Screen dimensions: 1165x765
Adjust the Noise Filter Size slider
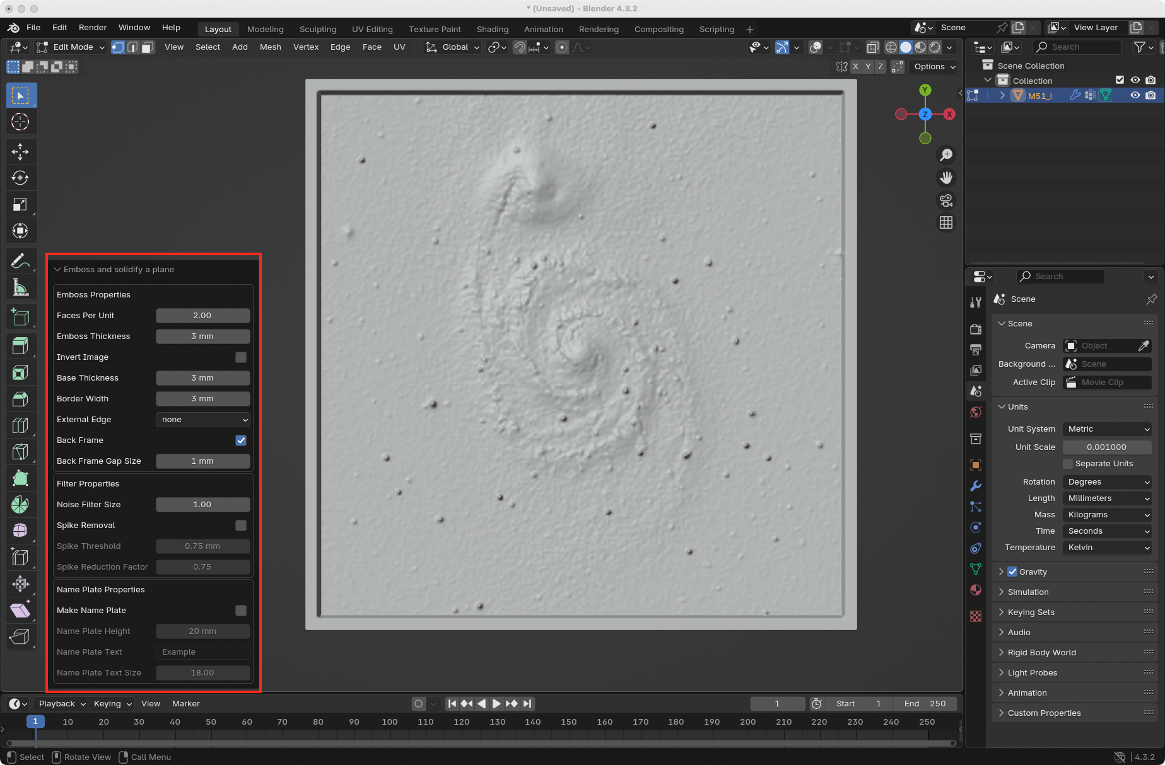[202, 504]
